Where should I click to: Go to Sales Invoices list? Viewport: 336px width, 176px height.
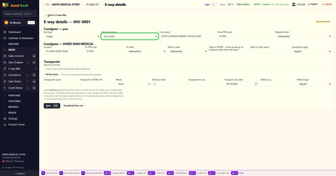click(16, 56)
